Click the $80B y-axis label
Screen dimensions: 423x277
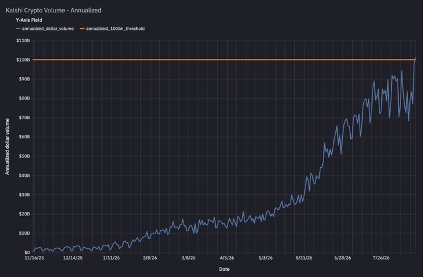[x=25, y=98]
